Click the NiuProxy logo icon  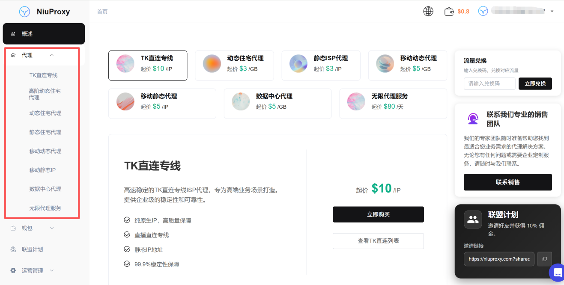pyautogui.click(x=25, y=12)
